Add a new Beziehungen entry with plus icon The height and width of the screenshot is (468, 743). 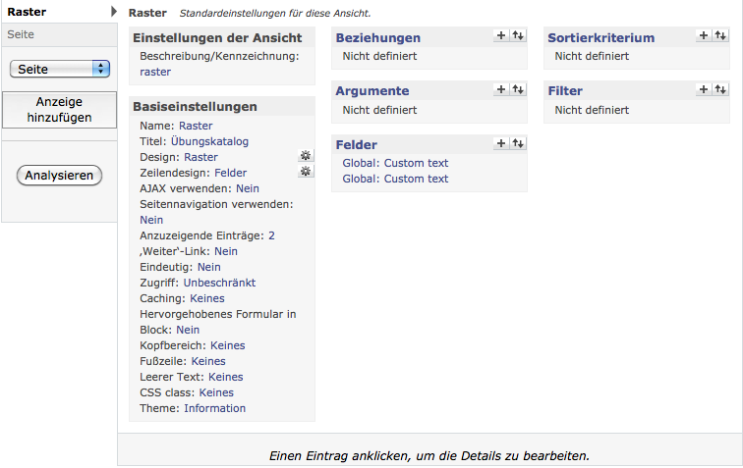coord(501,35)
